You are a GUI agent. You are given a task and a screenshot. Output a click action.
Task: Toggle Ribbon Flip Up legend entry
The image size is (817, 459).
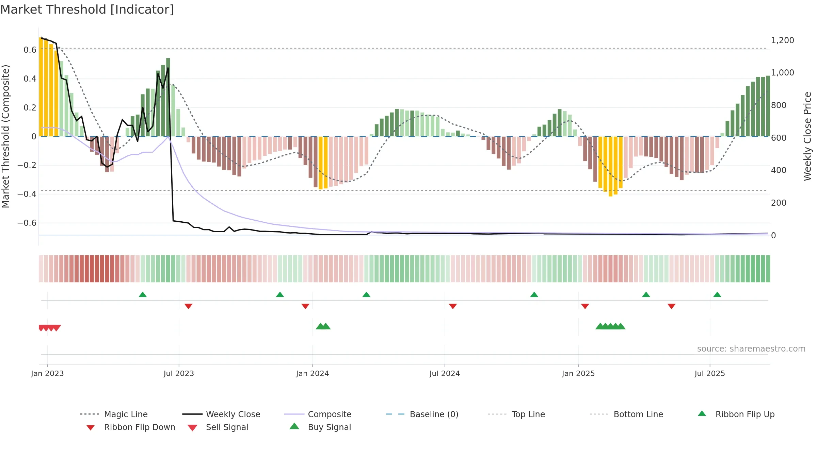click(736, 414)
